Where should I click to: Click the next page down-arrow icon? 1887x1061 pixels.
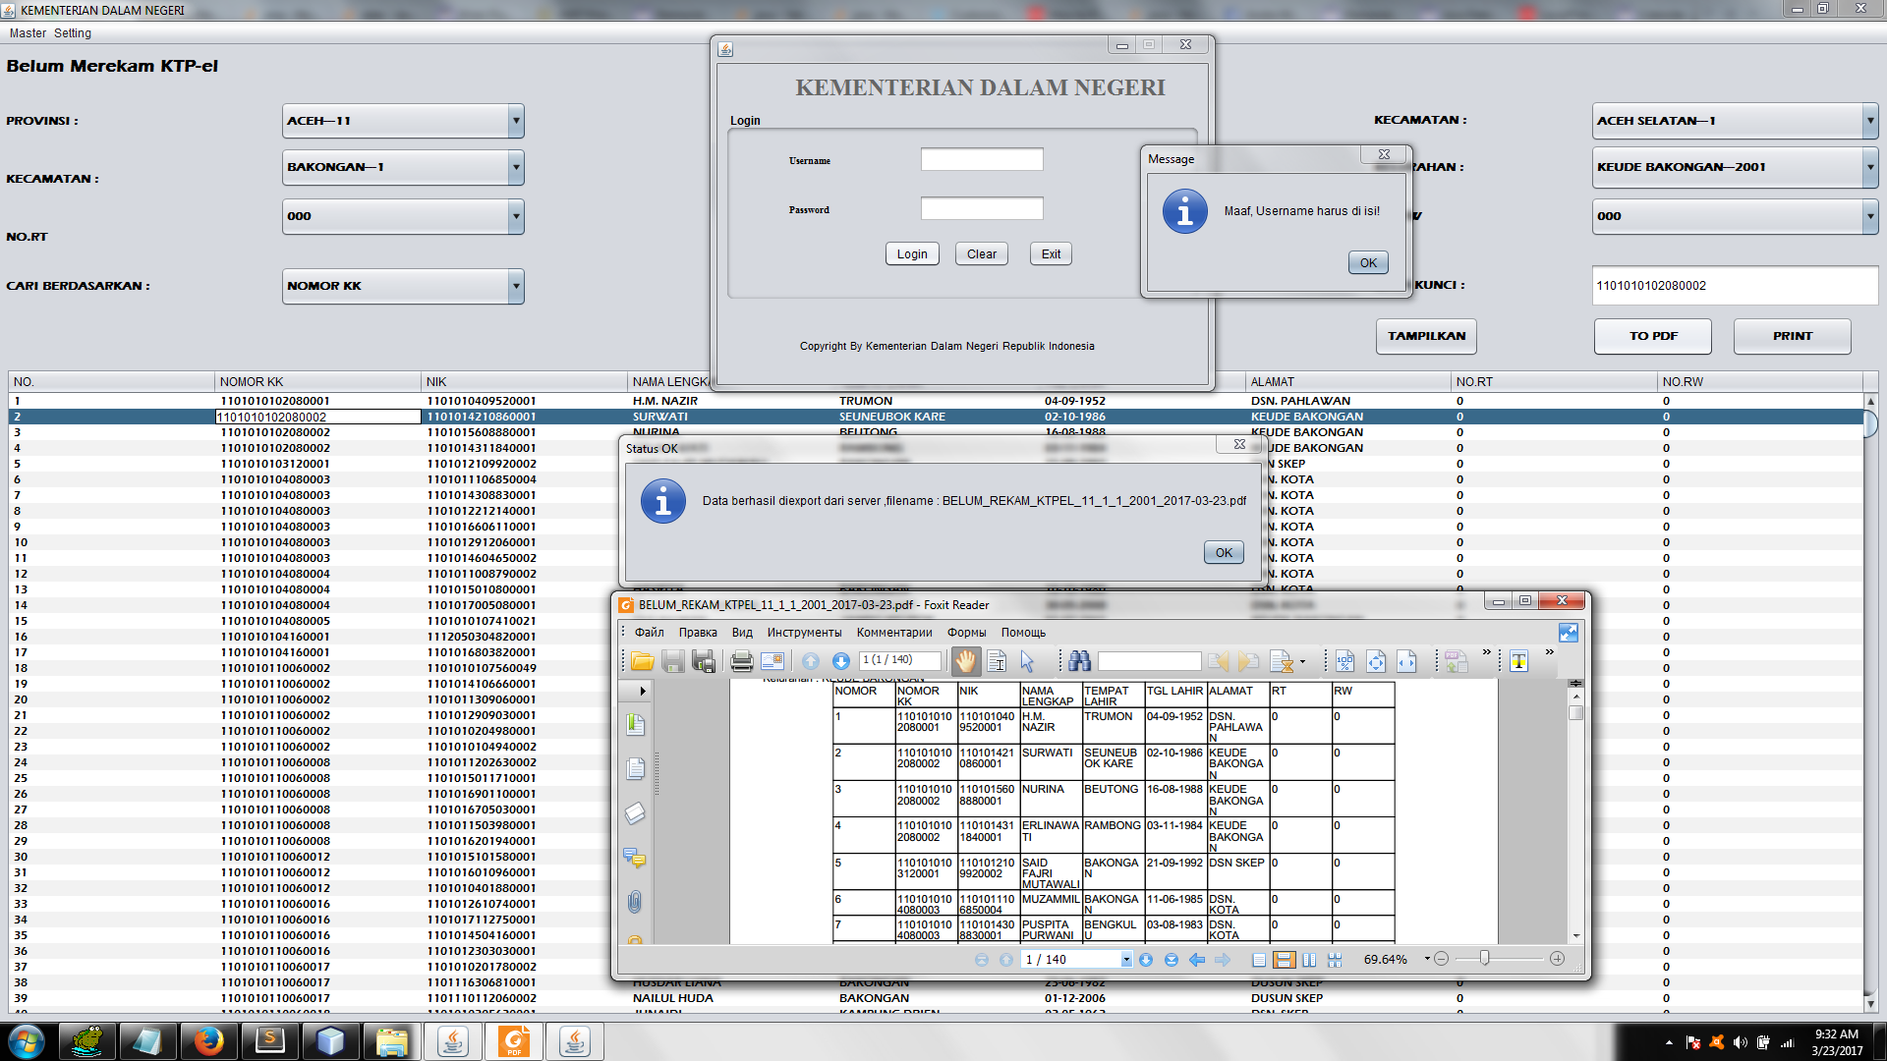click(x=840, y=662)
